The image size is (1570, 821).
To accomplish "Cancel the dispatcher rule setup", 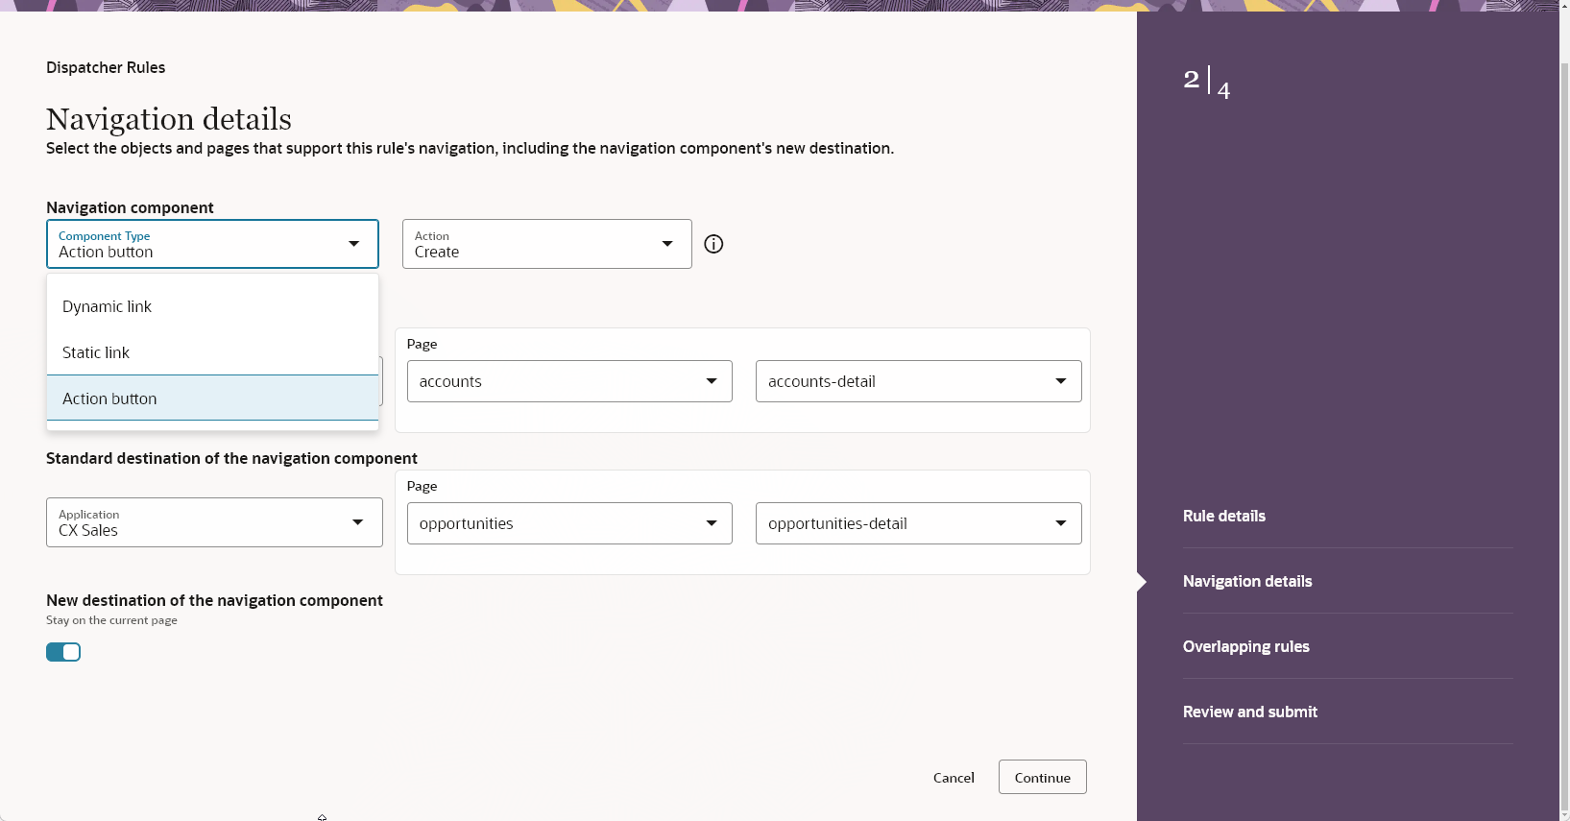I will 954,778.
